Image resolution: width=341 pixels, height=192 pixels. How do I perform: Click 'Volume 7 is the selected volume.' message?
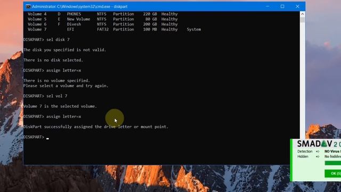pyautogui.click(x=60, y=106)
